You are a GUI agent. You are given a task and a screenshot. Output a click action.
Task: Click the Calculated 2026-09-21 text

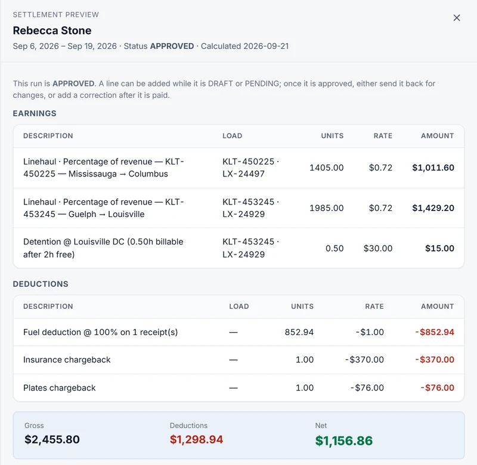[244, 46]
